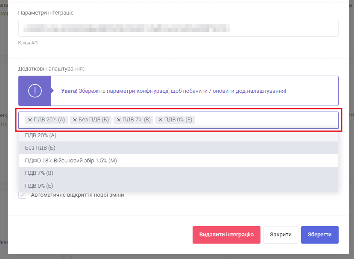Focus the blurred API key input field
The height and width of the screenshot is (259, 354).
point(178,28)
